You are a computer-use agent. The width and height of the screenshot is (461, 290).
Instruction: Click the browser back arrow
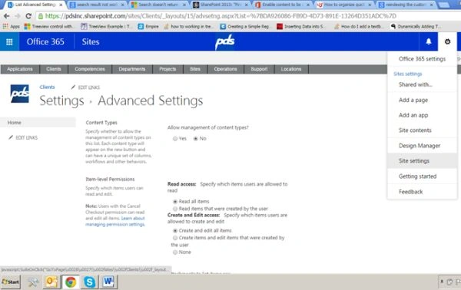coord(6,16)
